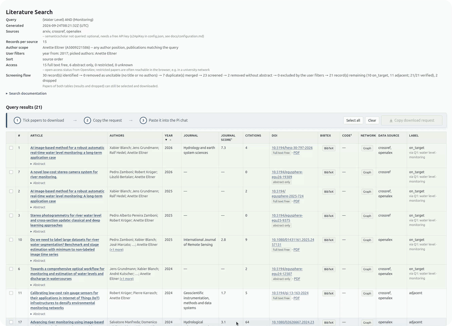452x326 pixels.
Task: Expand Abstract of the 2025 EGUsphere AI image-based article
Action: coord(38,207)
